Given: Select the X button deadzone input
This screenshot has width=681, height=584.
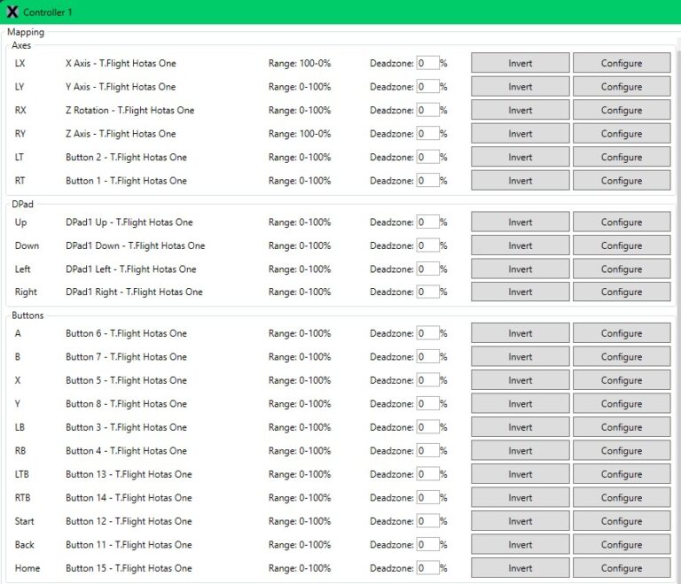Looking at the screenshot, I should point(427,380).
